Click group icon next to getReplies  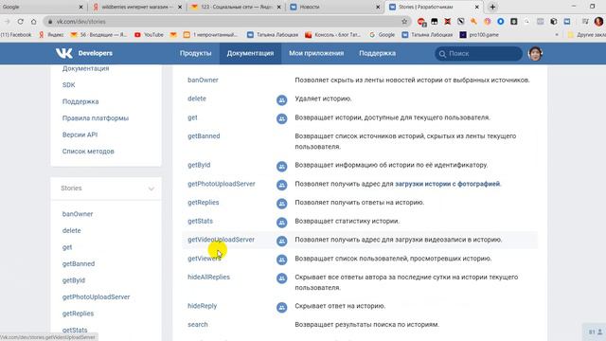282,204
